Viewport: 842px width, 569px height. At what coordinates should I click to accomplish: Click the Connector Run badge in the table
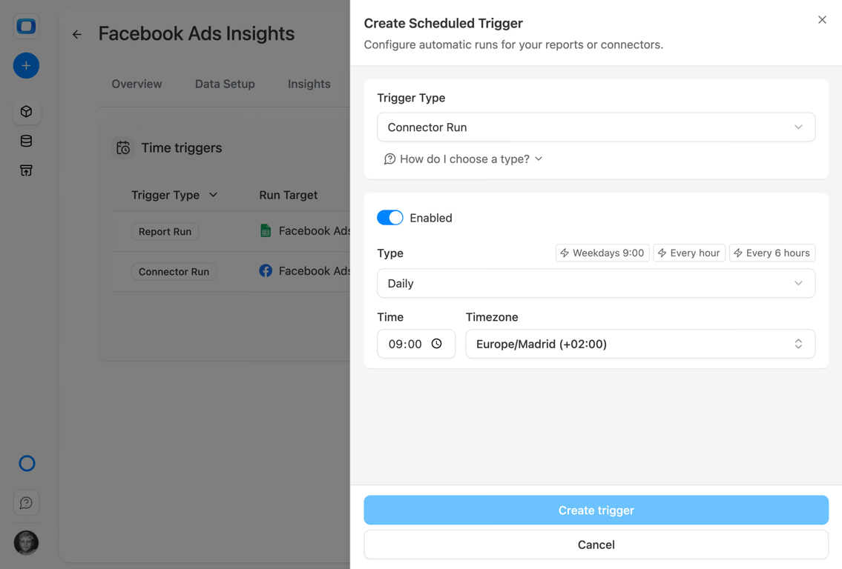point(174,272)
